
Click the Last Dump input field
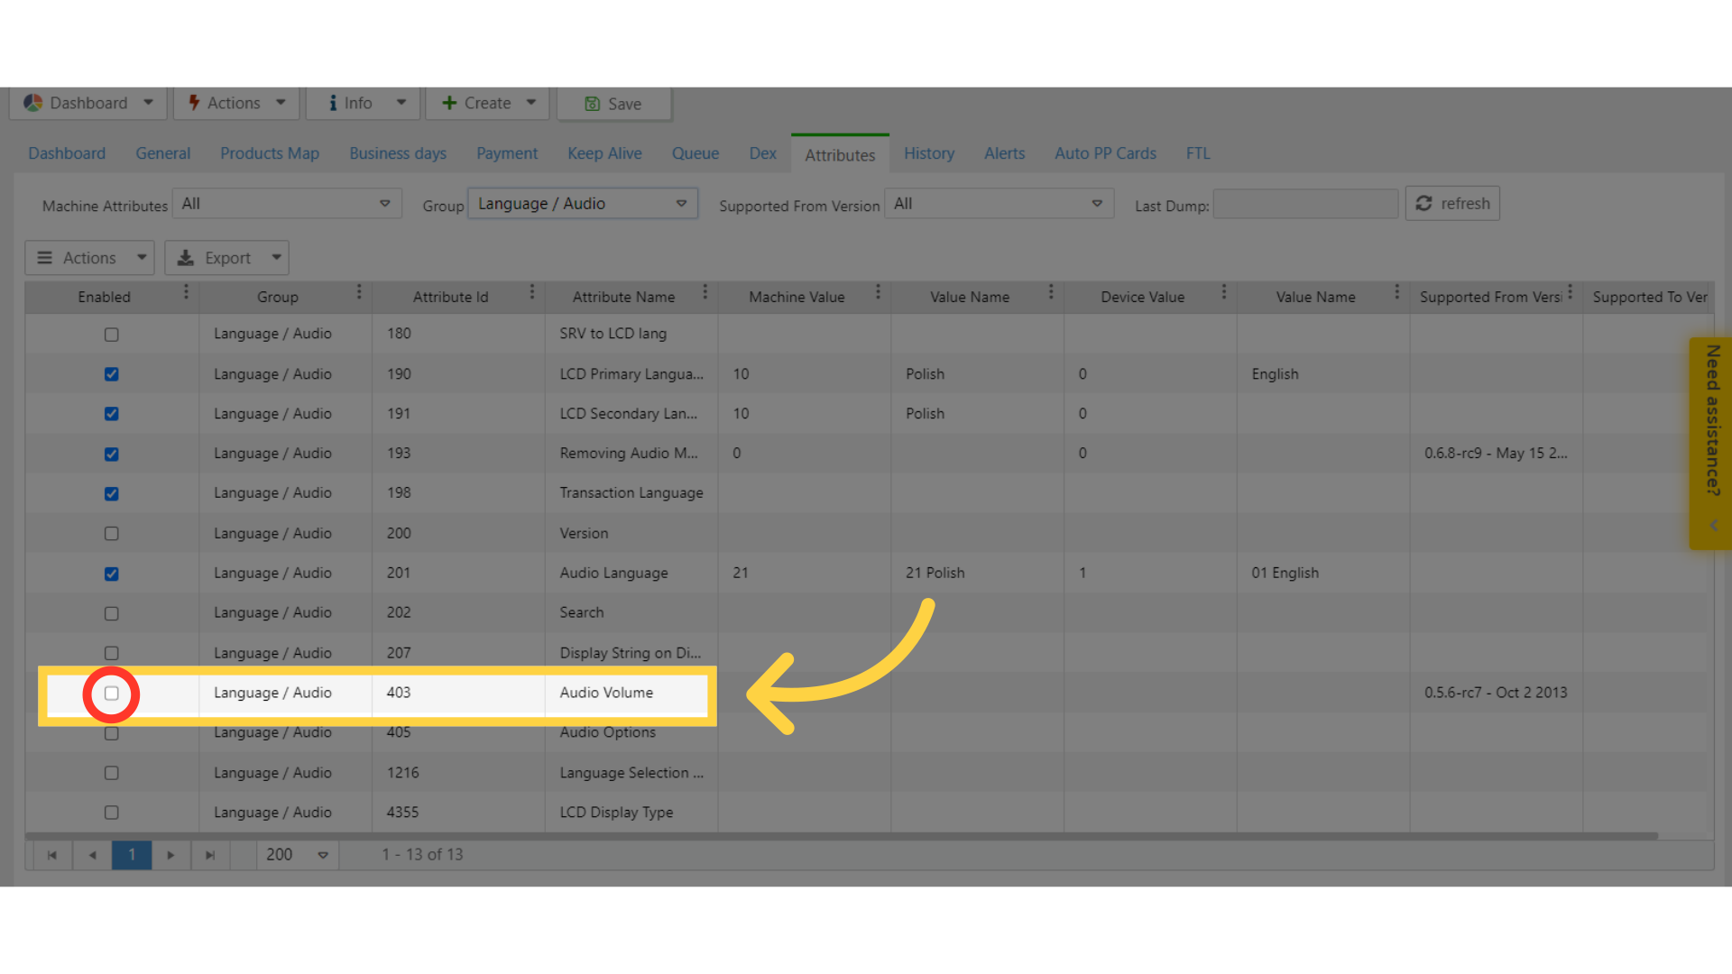coord(1305,204)
